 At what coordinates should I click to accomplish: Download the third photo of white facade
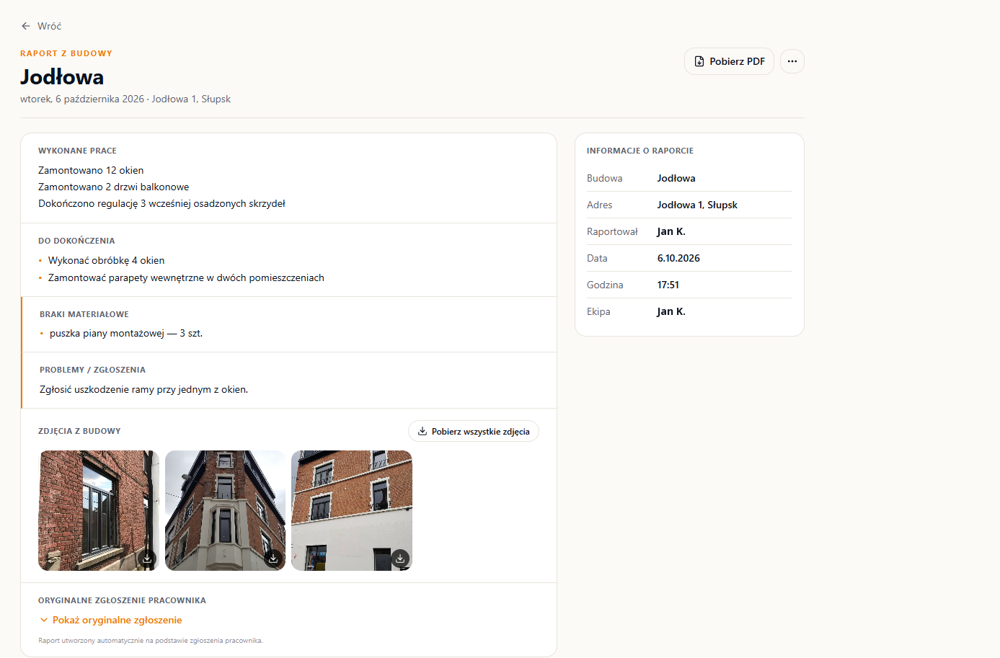click(x=400, y=559)
